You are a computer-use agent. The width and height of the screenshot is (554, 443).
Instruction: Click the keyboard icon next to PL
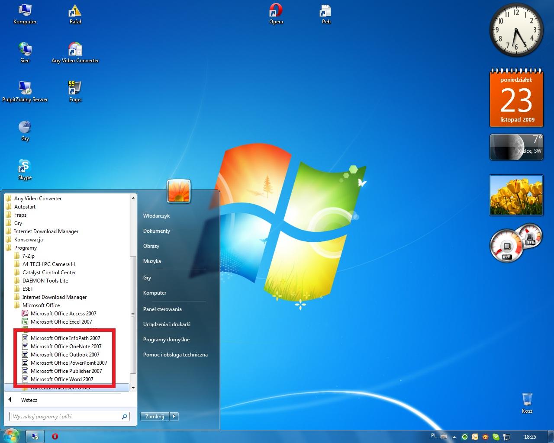pyautogui.click(x=444, y=437)
